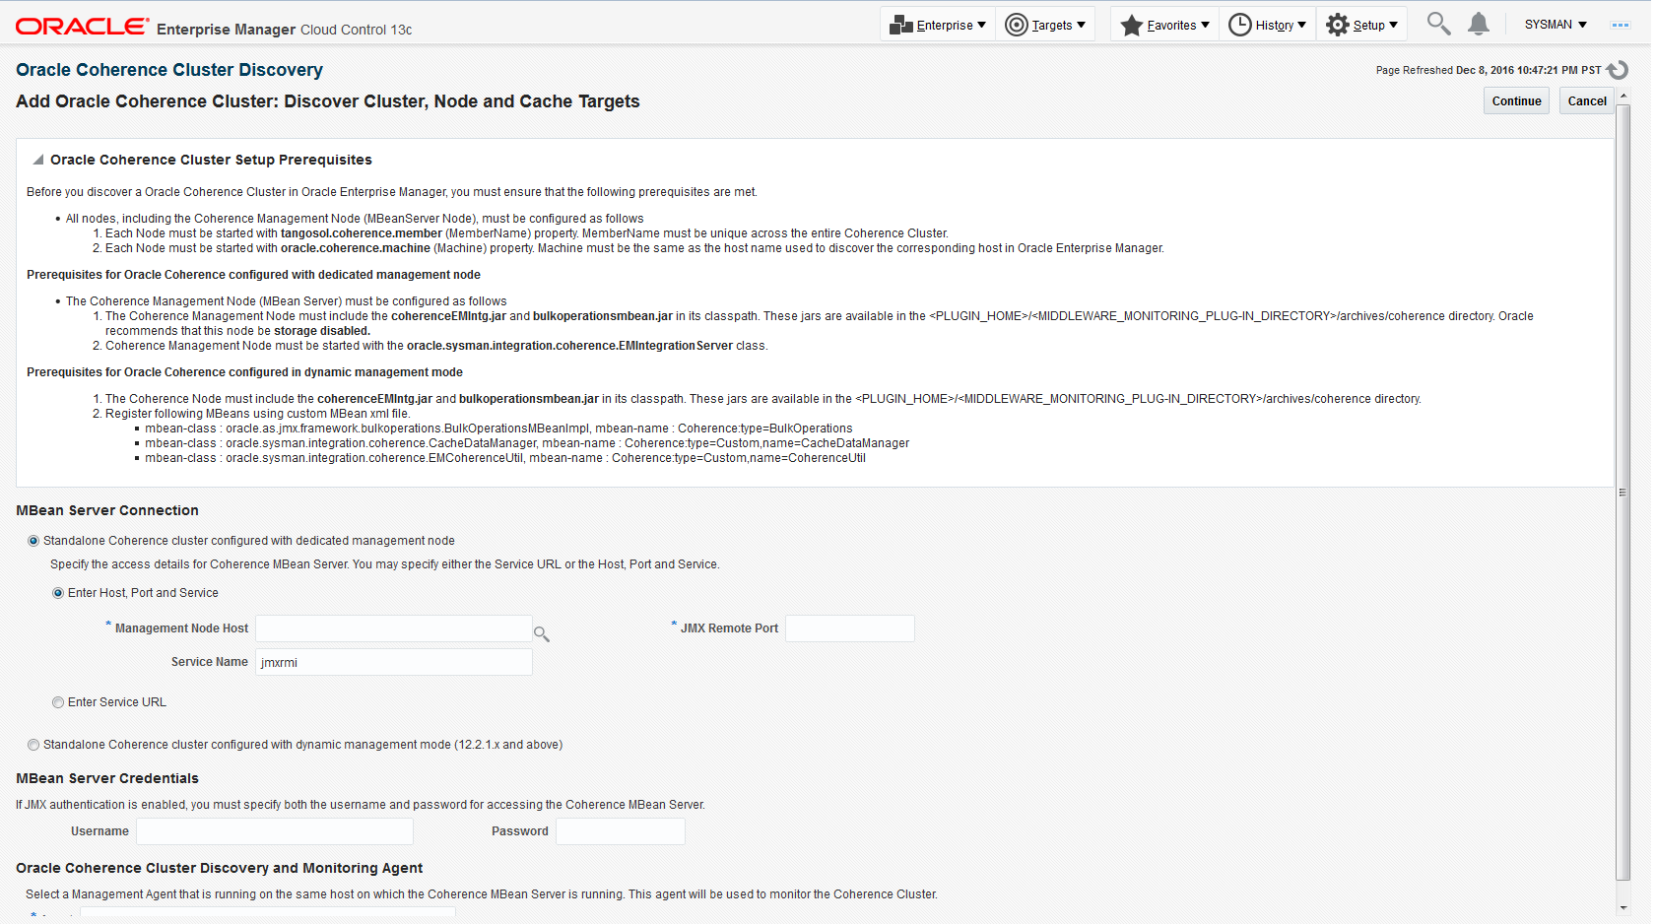Expand the SYSMAN user dropdown
1655x924 pixels.
click(1556, 25)
